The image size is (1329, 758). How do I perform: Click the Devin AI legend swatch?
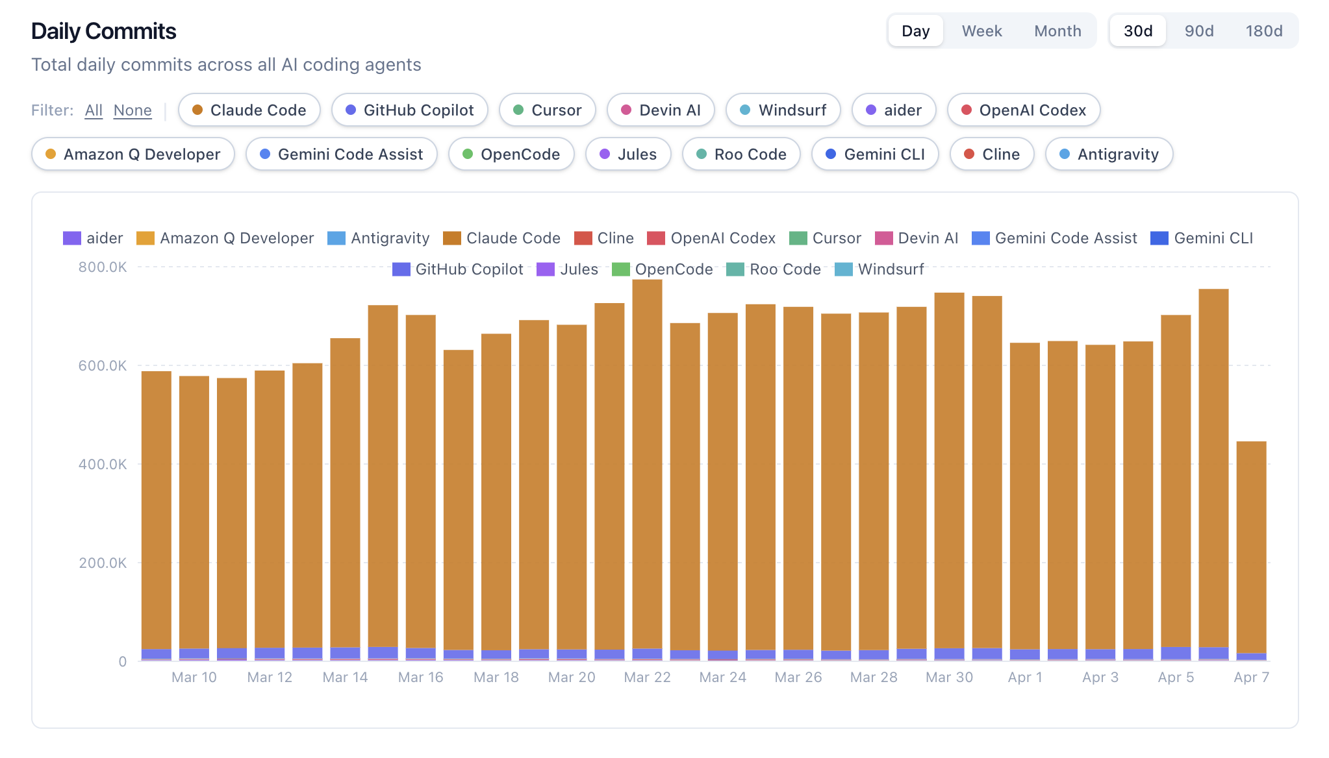point(883,238)
